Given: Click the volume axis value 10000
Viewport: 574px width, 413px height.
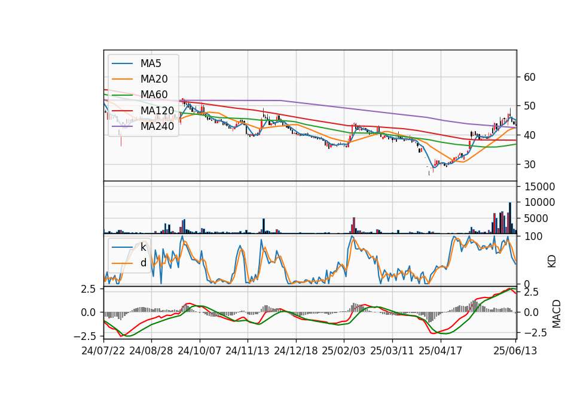Looking at the screenshot, I should point(539,202).
